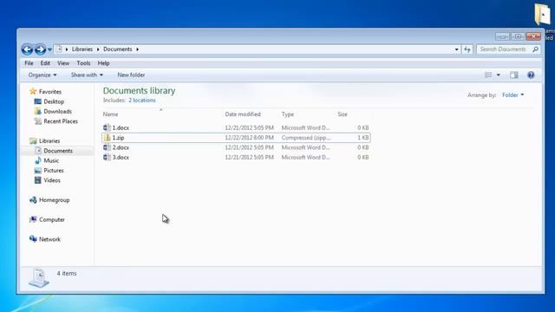This screenshot has width=555, height=312.
Task: Sort by Size column header
Action: point(343,114)
